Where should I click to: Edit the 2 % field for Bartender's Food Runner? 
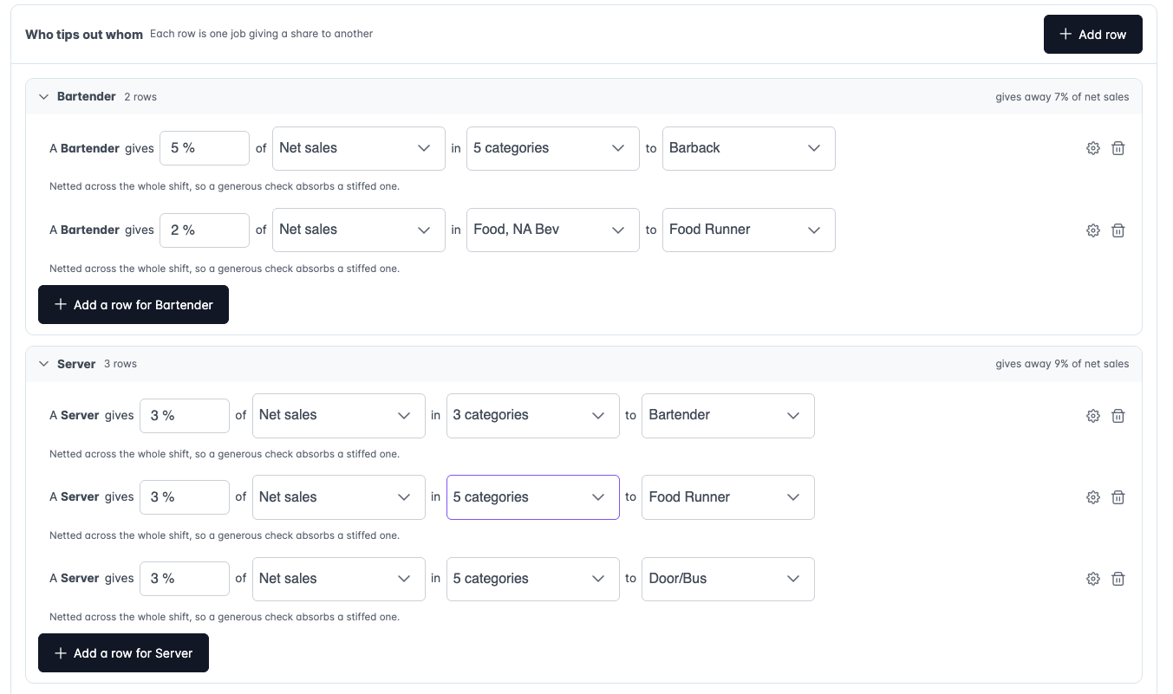point(205,230)
